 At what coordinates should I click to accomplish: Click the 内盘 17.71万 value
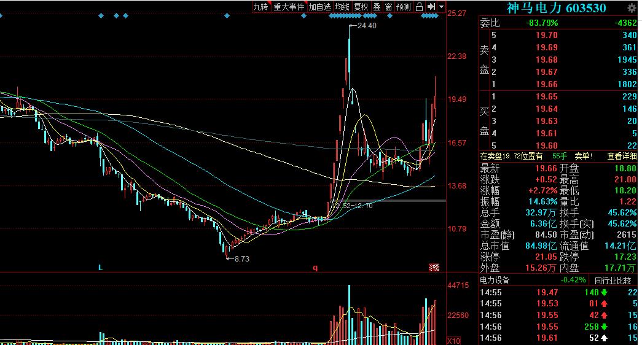point(620,268)
